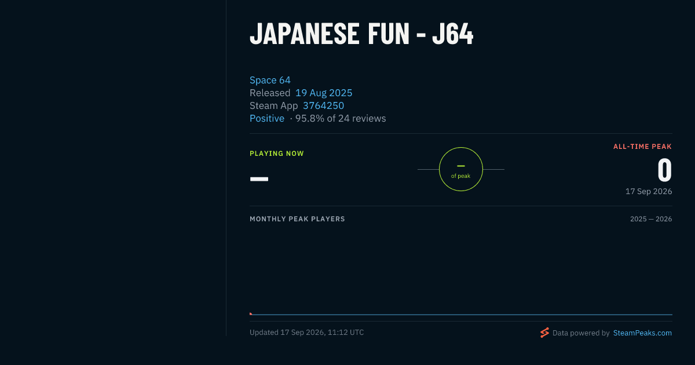Click the 'Data powered by' text
This screenshot has height=365, width=695.
coord(581,333)
